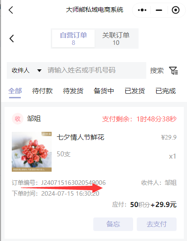
Task: View 已发货 orders
Action: click(134, 91)
